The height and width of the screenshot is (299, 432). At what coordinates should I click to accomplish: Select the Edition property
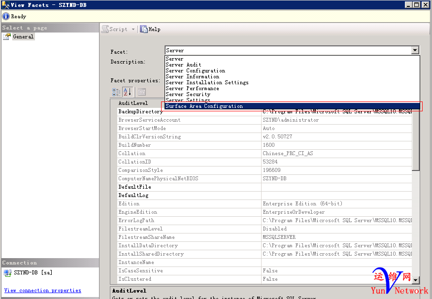[x=129, y=203]
